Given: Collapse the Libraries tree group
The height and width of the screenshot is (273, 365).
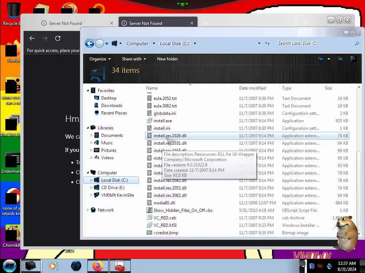Looking at the screenshot, I should [x=88, y=128].
